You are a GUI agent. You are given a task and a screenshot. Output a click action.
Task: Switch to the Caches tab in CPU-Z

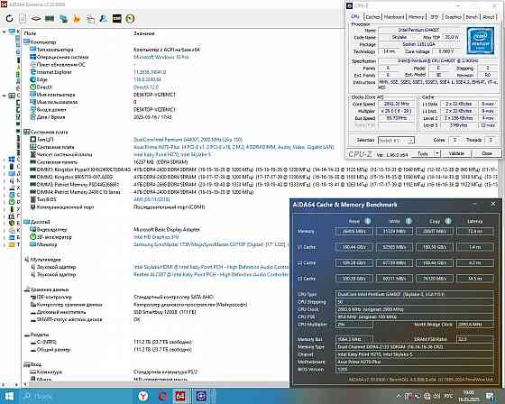(x=372, y=17)
